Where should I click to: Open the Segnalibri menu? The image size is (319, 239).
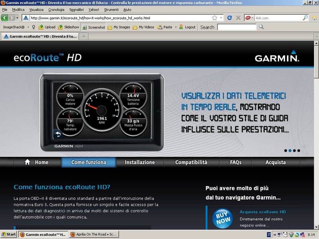(x=76, y=10)
